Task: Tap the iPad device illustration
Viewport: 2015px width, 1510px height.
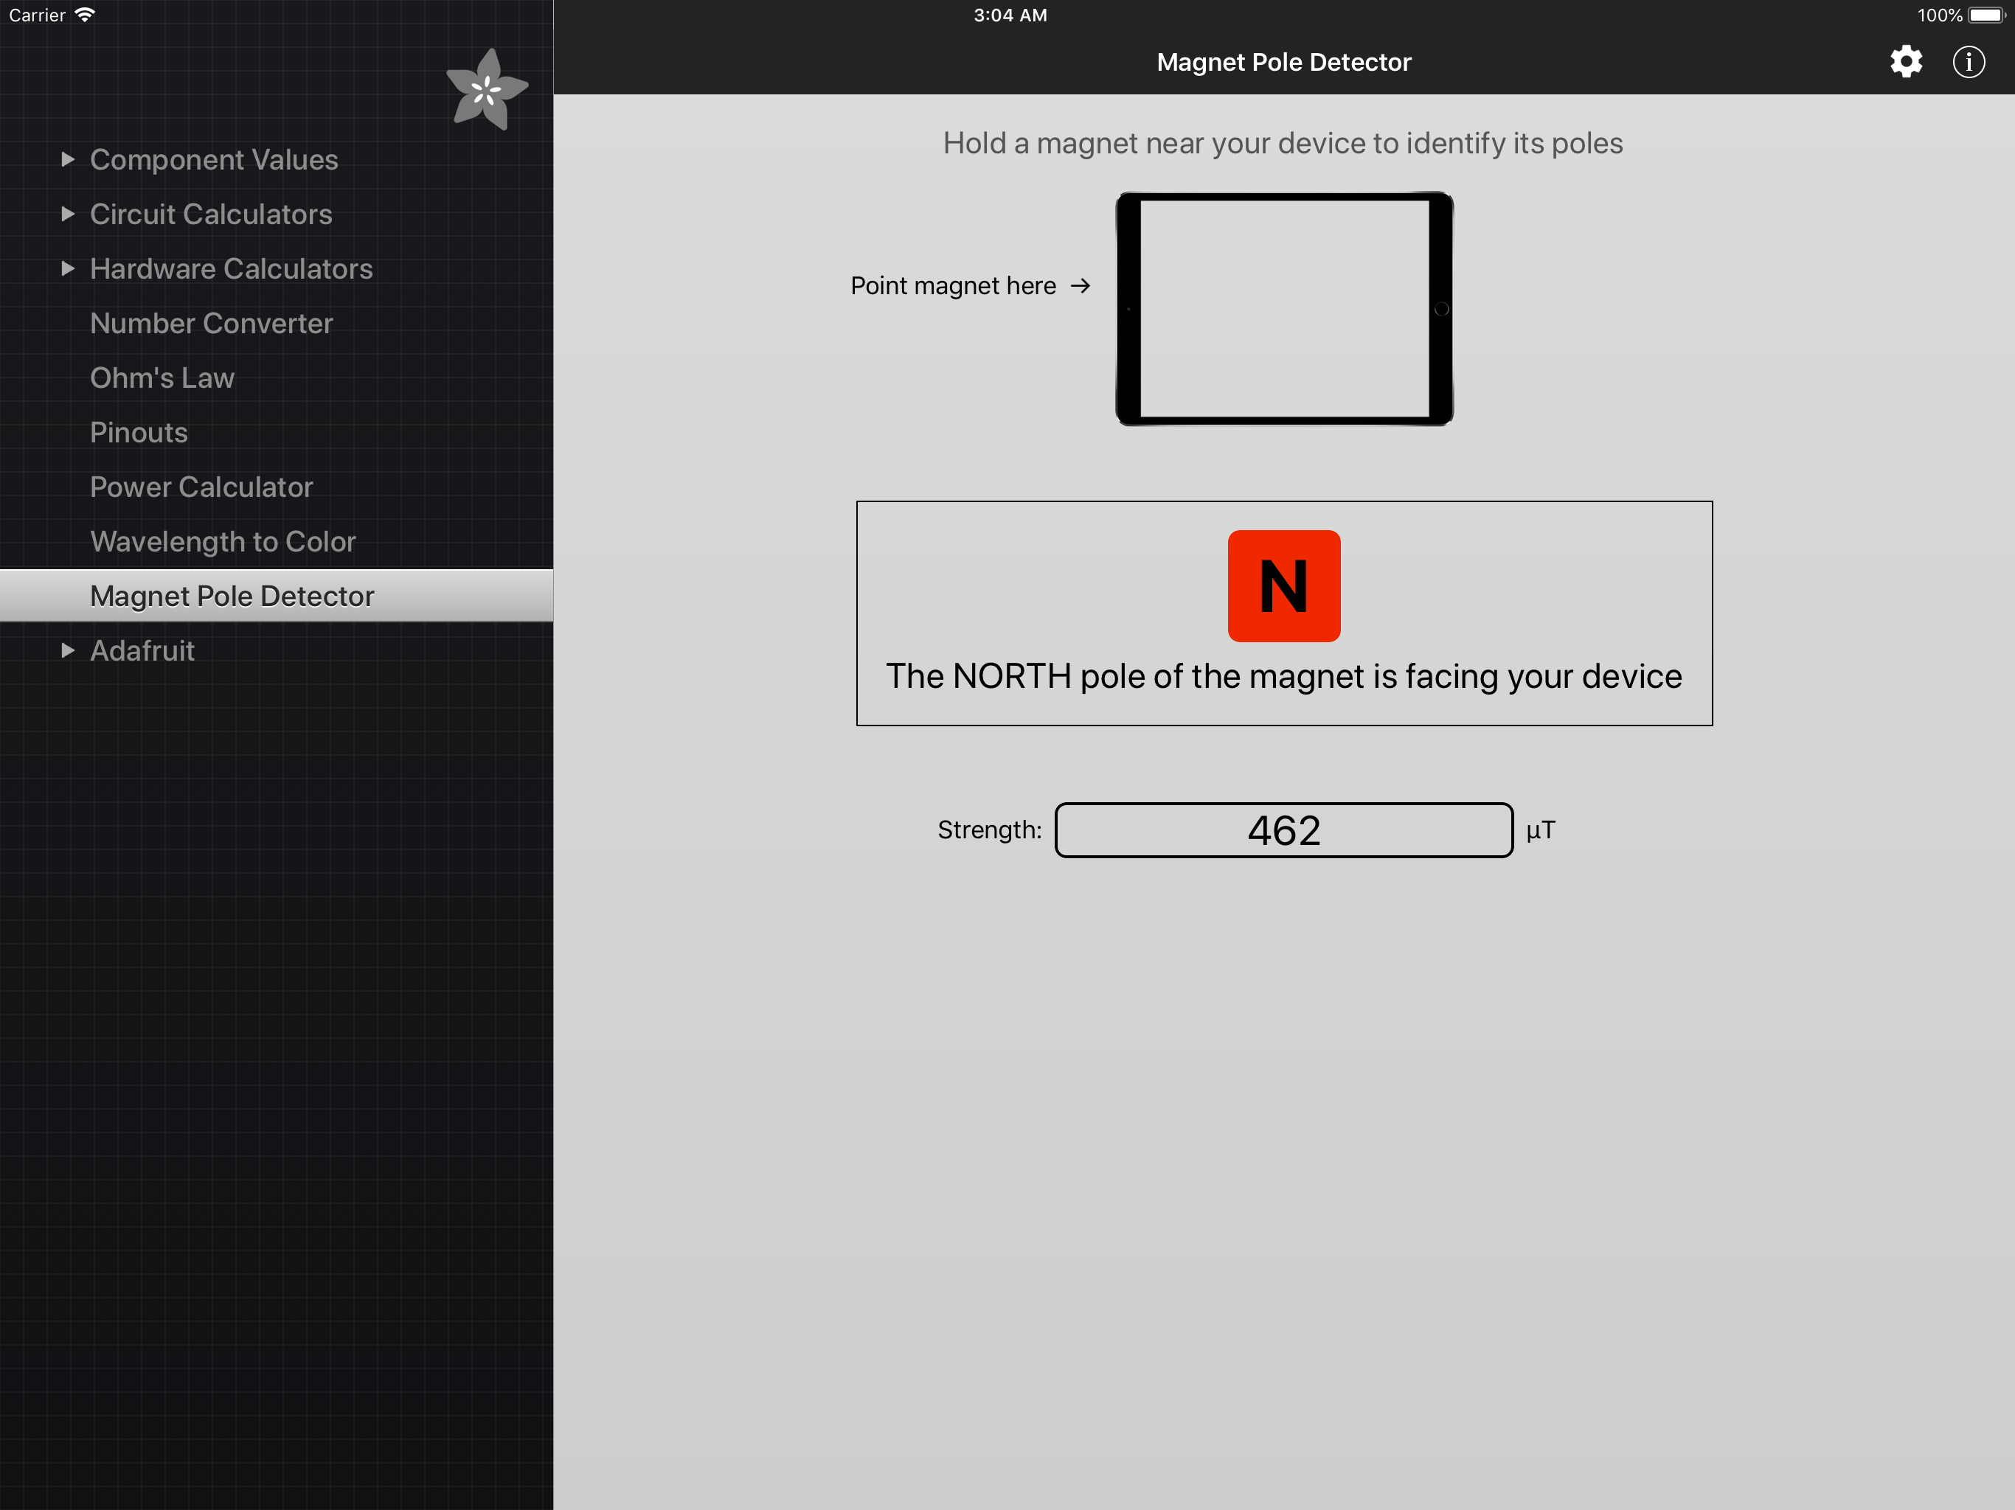Action: click(1283, 309)
